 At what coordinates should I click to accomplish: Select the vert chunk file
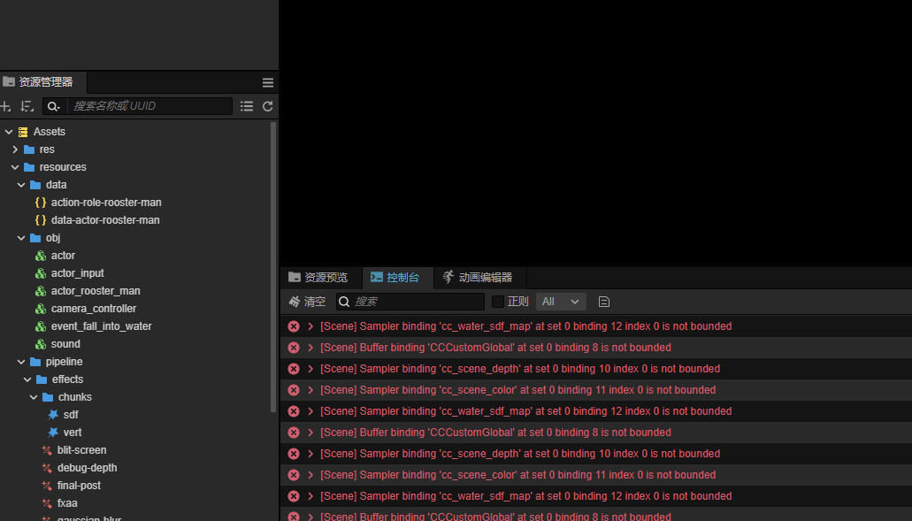(73, 432)
